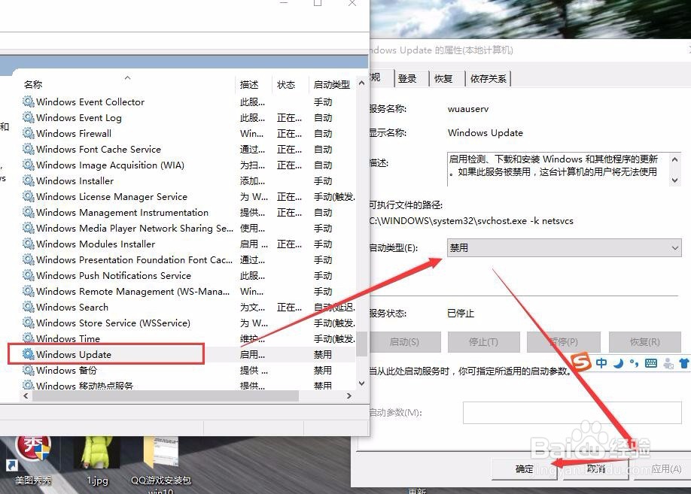Switch to the 登录 tab
This screenshot has height=494, width=691.
click(x=407, y=78)
